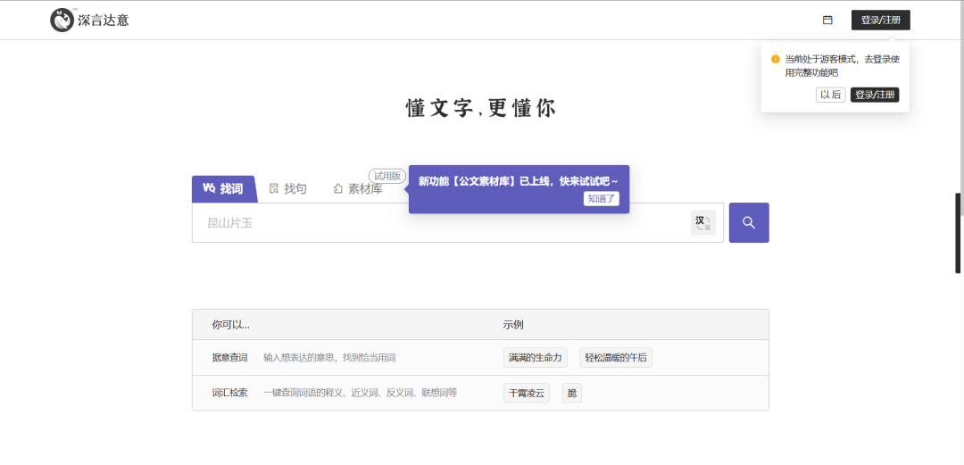Click the 示例 column header
964x465 pixels.
(513, 325)
